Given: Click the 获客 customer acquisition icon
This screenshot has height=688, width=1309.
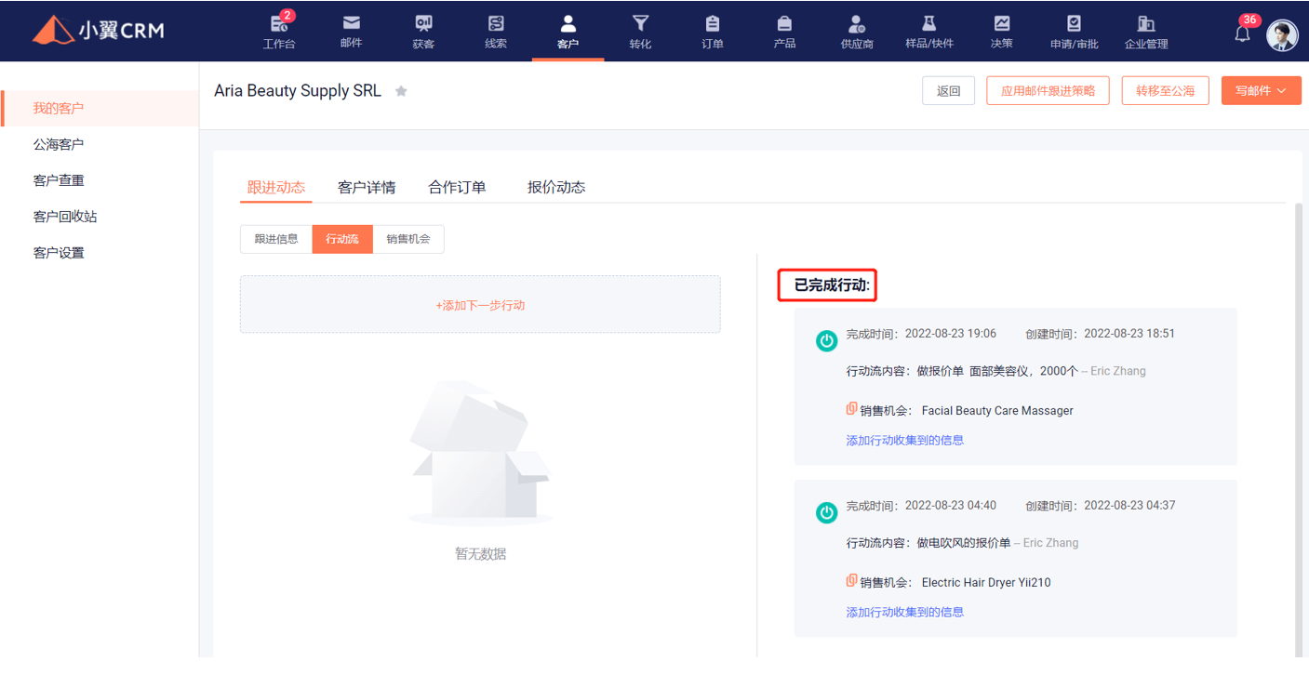Looking at the screenshot, I should [423, 23].
